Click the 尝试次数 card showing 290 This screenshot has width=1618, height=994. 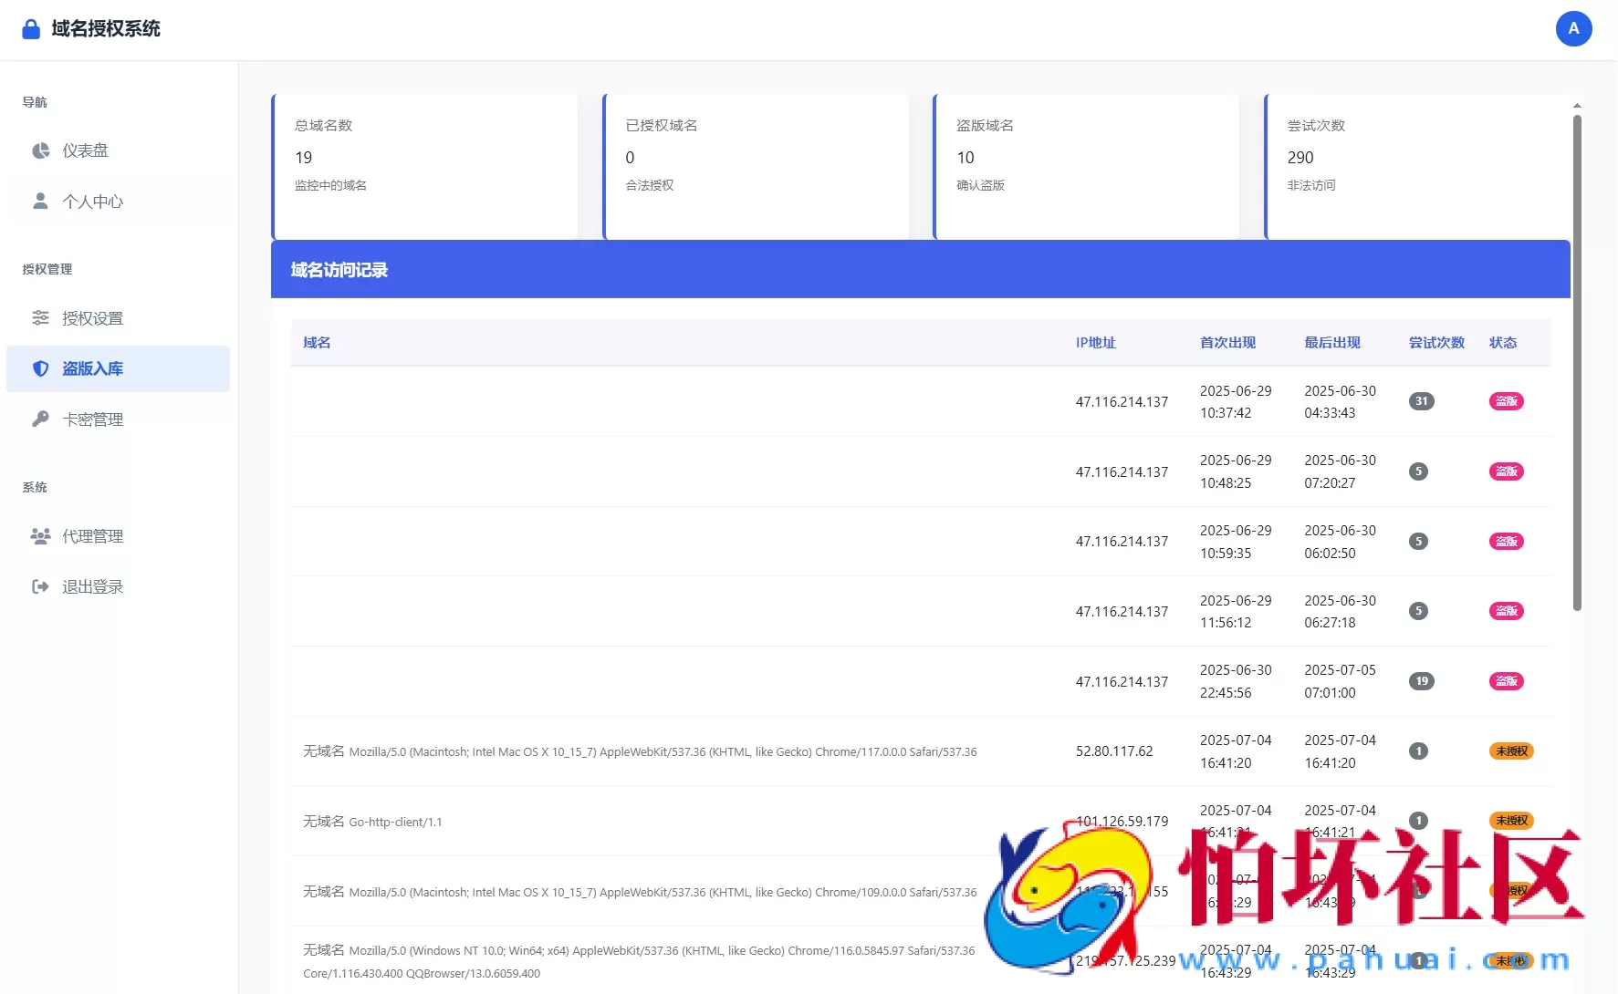pos(1415,166)
